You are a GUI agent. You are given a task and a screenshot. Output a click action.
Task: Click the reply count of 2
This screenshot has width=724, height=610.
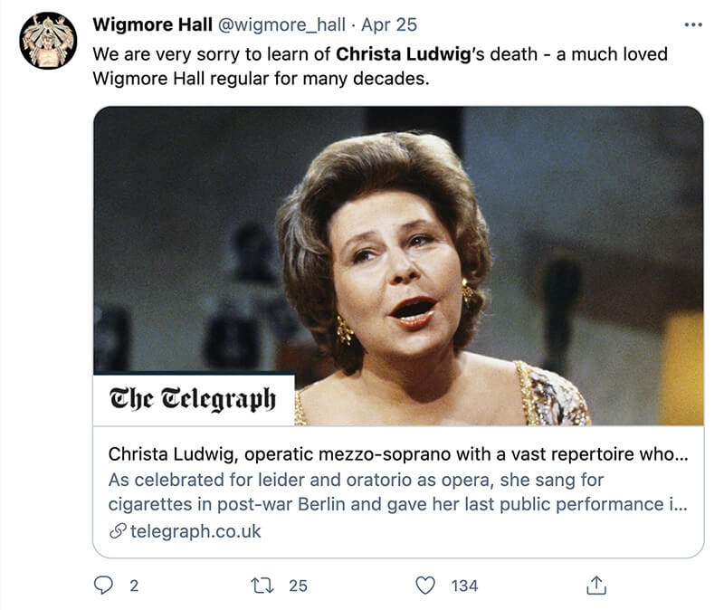coord(134,586)
